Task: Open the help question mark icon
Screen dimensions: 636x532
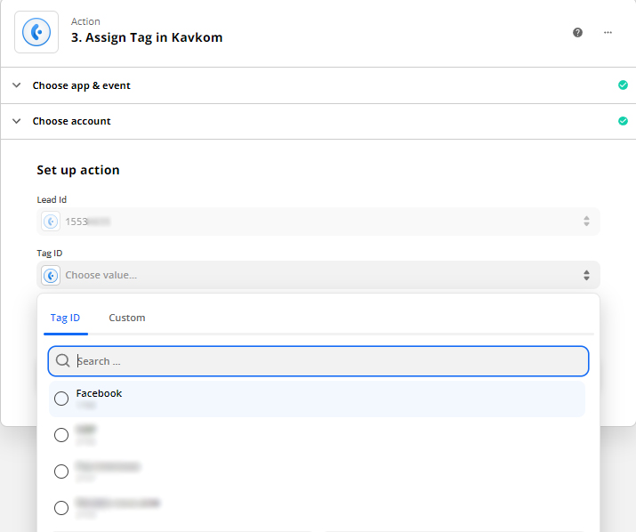Action: [x=577, y=32]
